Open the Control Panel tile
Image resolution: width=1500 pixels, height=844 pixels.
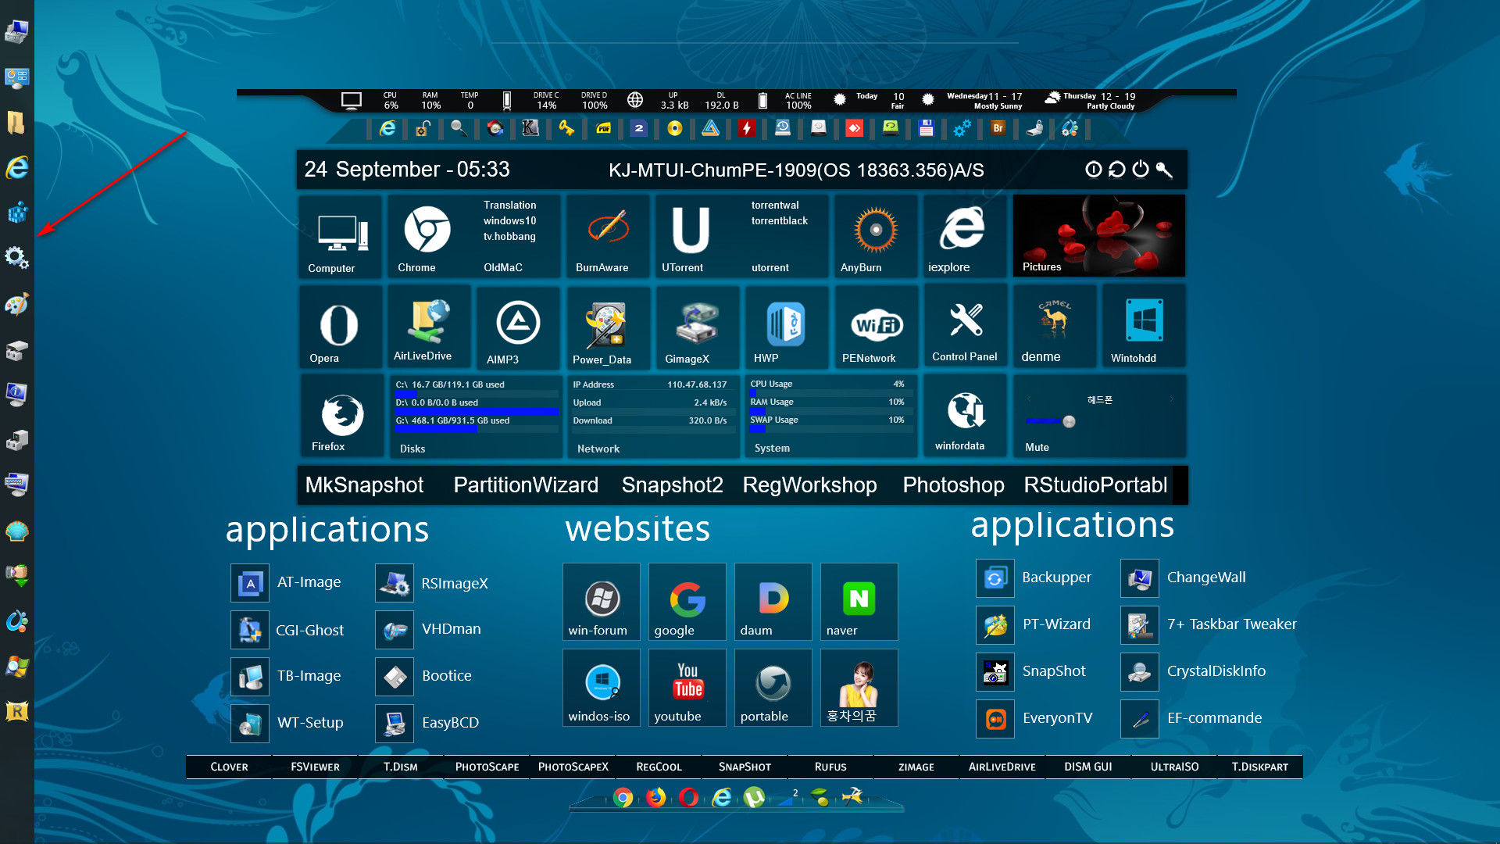coord(965,326)
